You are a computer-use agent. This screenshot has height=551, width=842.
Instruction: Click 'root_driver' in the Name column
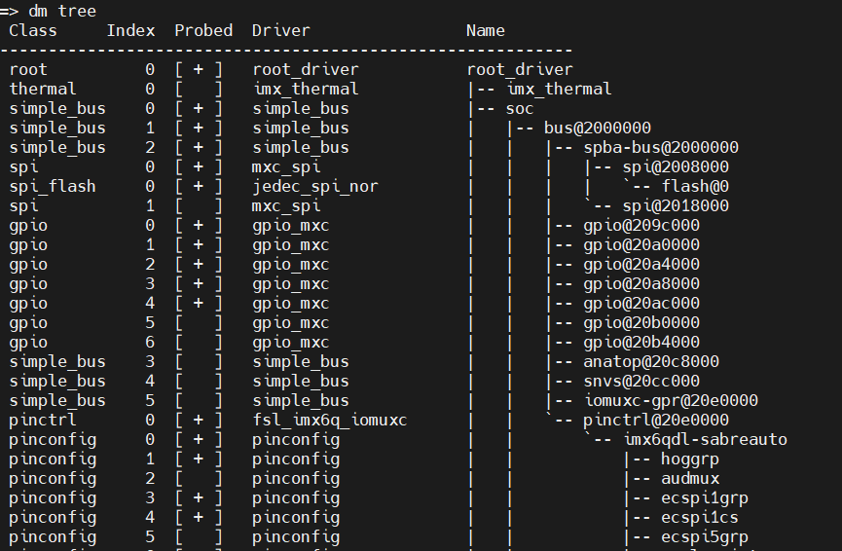pyautogui.click(x=520, y=70)
